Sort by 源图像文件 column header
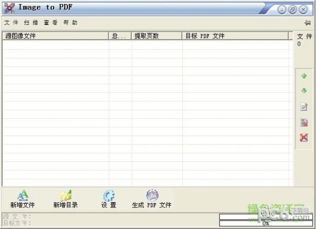Screen dimensions: 316x229 (55, 36)
